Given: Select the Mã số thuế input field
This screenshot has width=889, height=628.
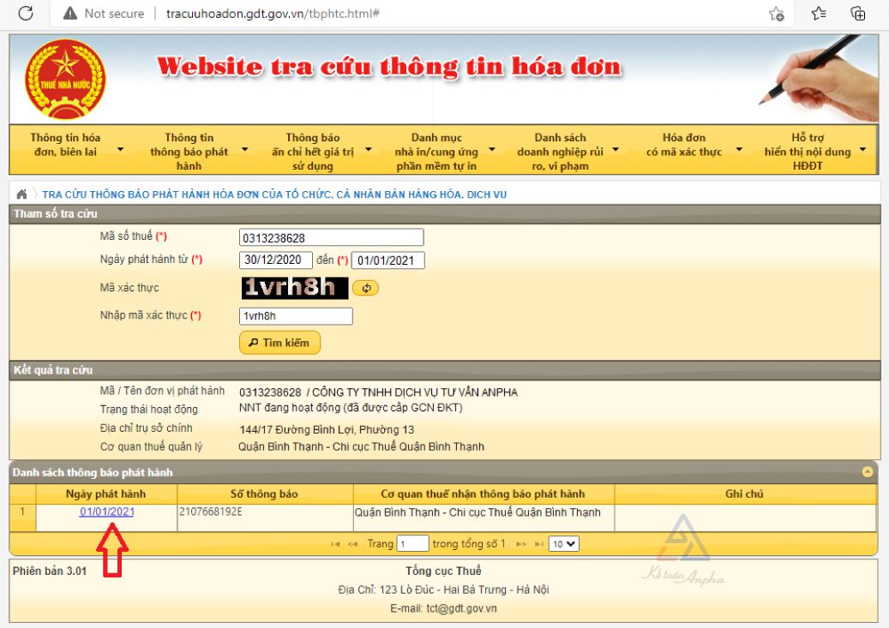Looking at the screenshot, I should [330, 237].
